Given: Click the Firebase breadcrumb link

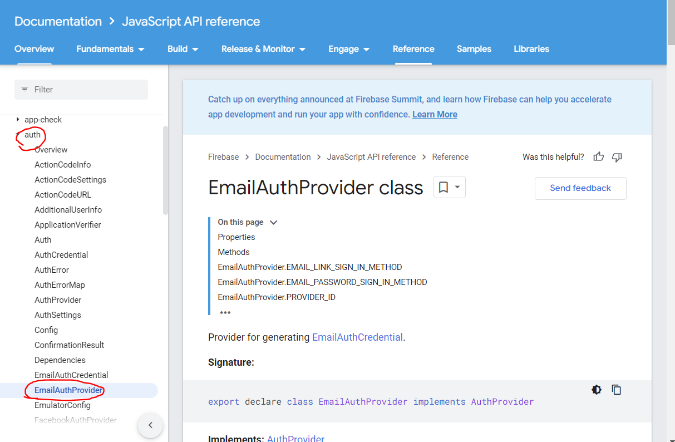Looking at the screenshot, I should click(x=223, y=157).
